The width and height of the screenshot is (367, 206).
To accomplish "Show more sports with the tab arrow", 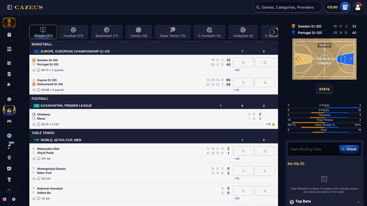I will 274,32.
